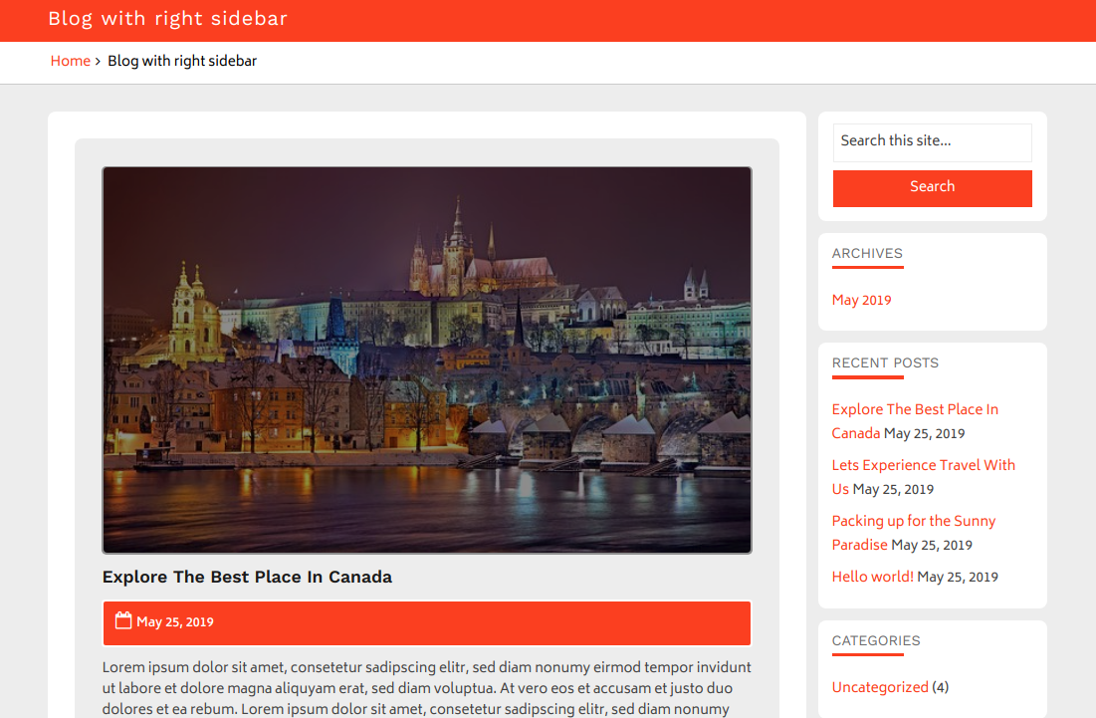This screenshot has width=1096, height=718.
Task: Click the post heading Explore The Best Place In Canada
Action: pyautogui.click(x=247, y=577)
